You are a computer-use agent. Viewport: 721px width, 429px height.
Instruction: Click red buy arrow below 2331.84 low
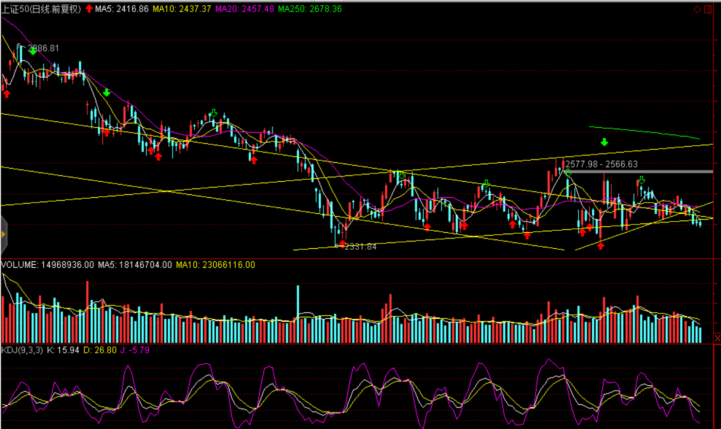343,243
